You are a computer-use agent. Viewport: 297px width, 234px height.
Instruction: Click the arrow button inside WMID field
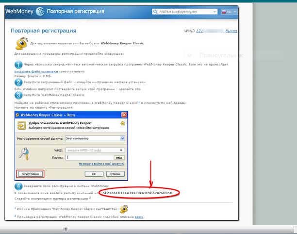(121, 150)
